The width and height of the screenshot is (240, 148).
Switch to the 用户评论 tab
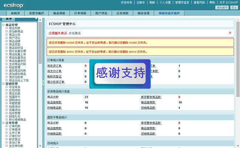tap(101, 13)
